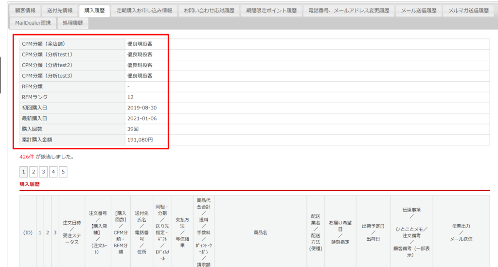Select the 購入履歴 tab
The height and width of the screenshot is (267, 498).
click(94, 11)
